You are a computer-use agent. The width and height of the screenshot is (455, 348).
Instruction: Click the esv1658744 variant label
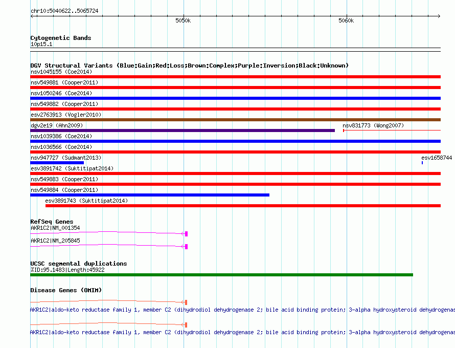click(x=437, y=158)
